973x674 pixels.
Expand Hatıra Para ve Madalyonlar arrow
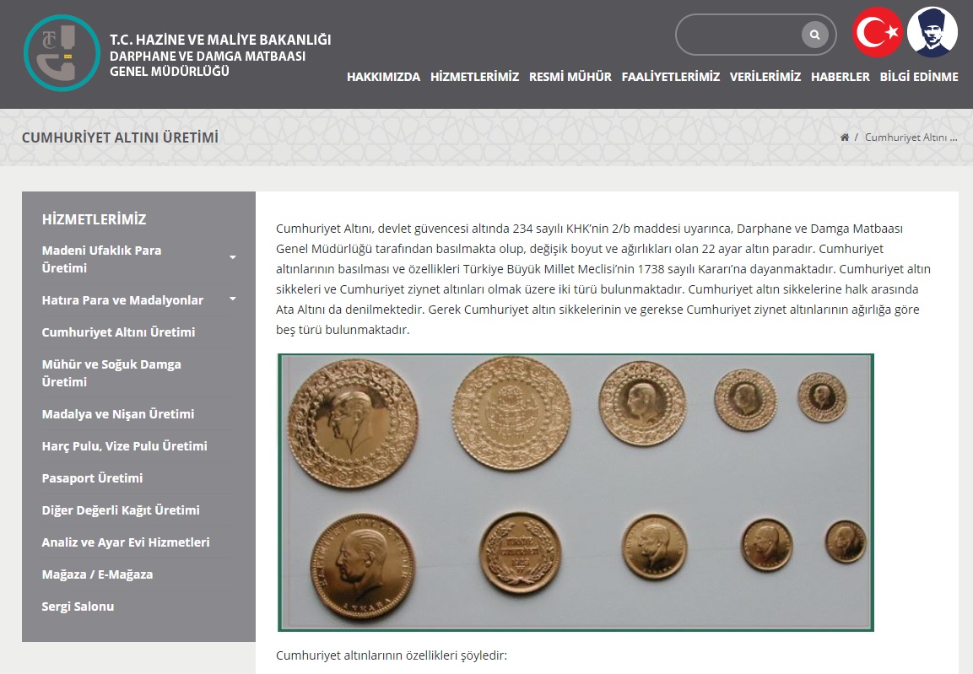pyautogui.click(x=233, y=299)
